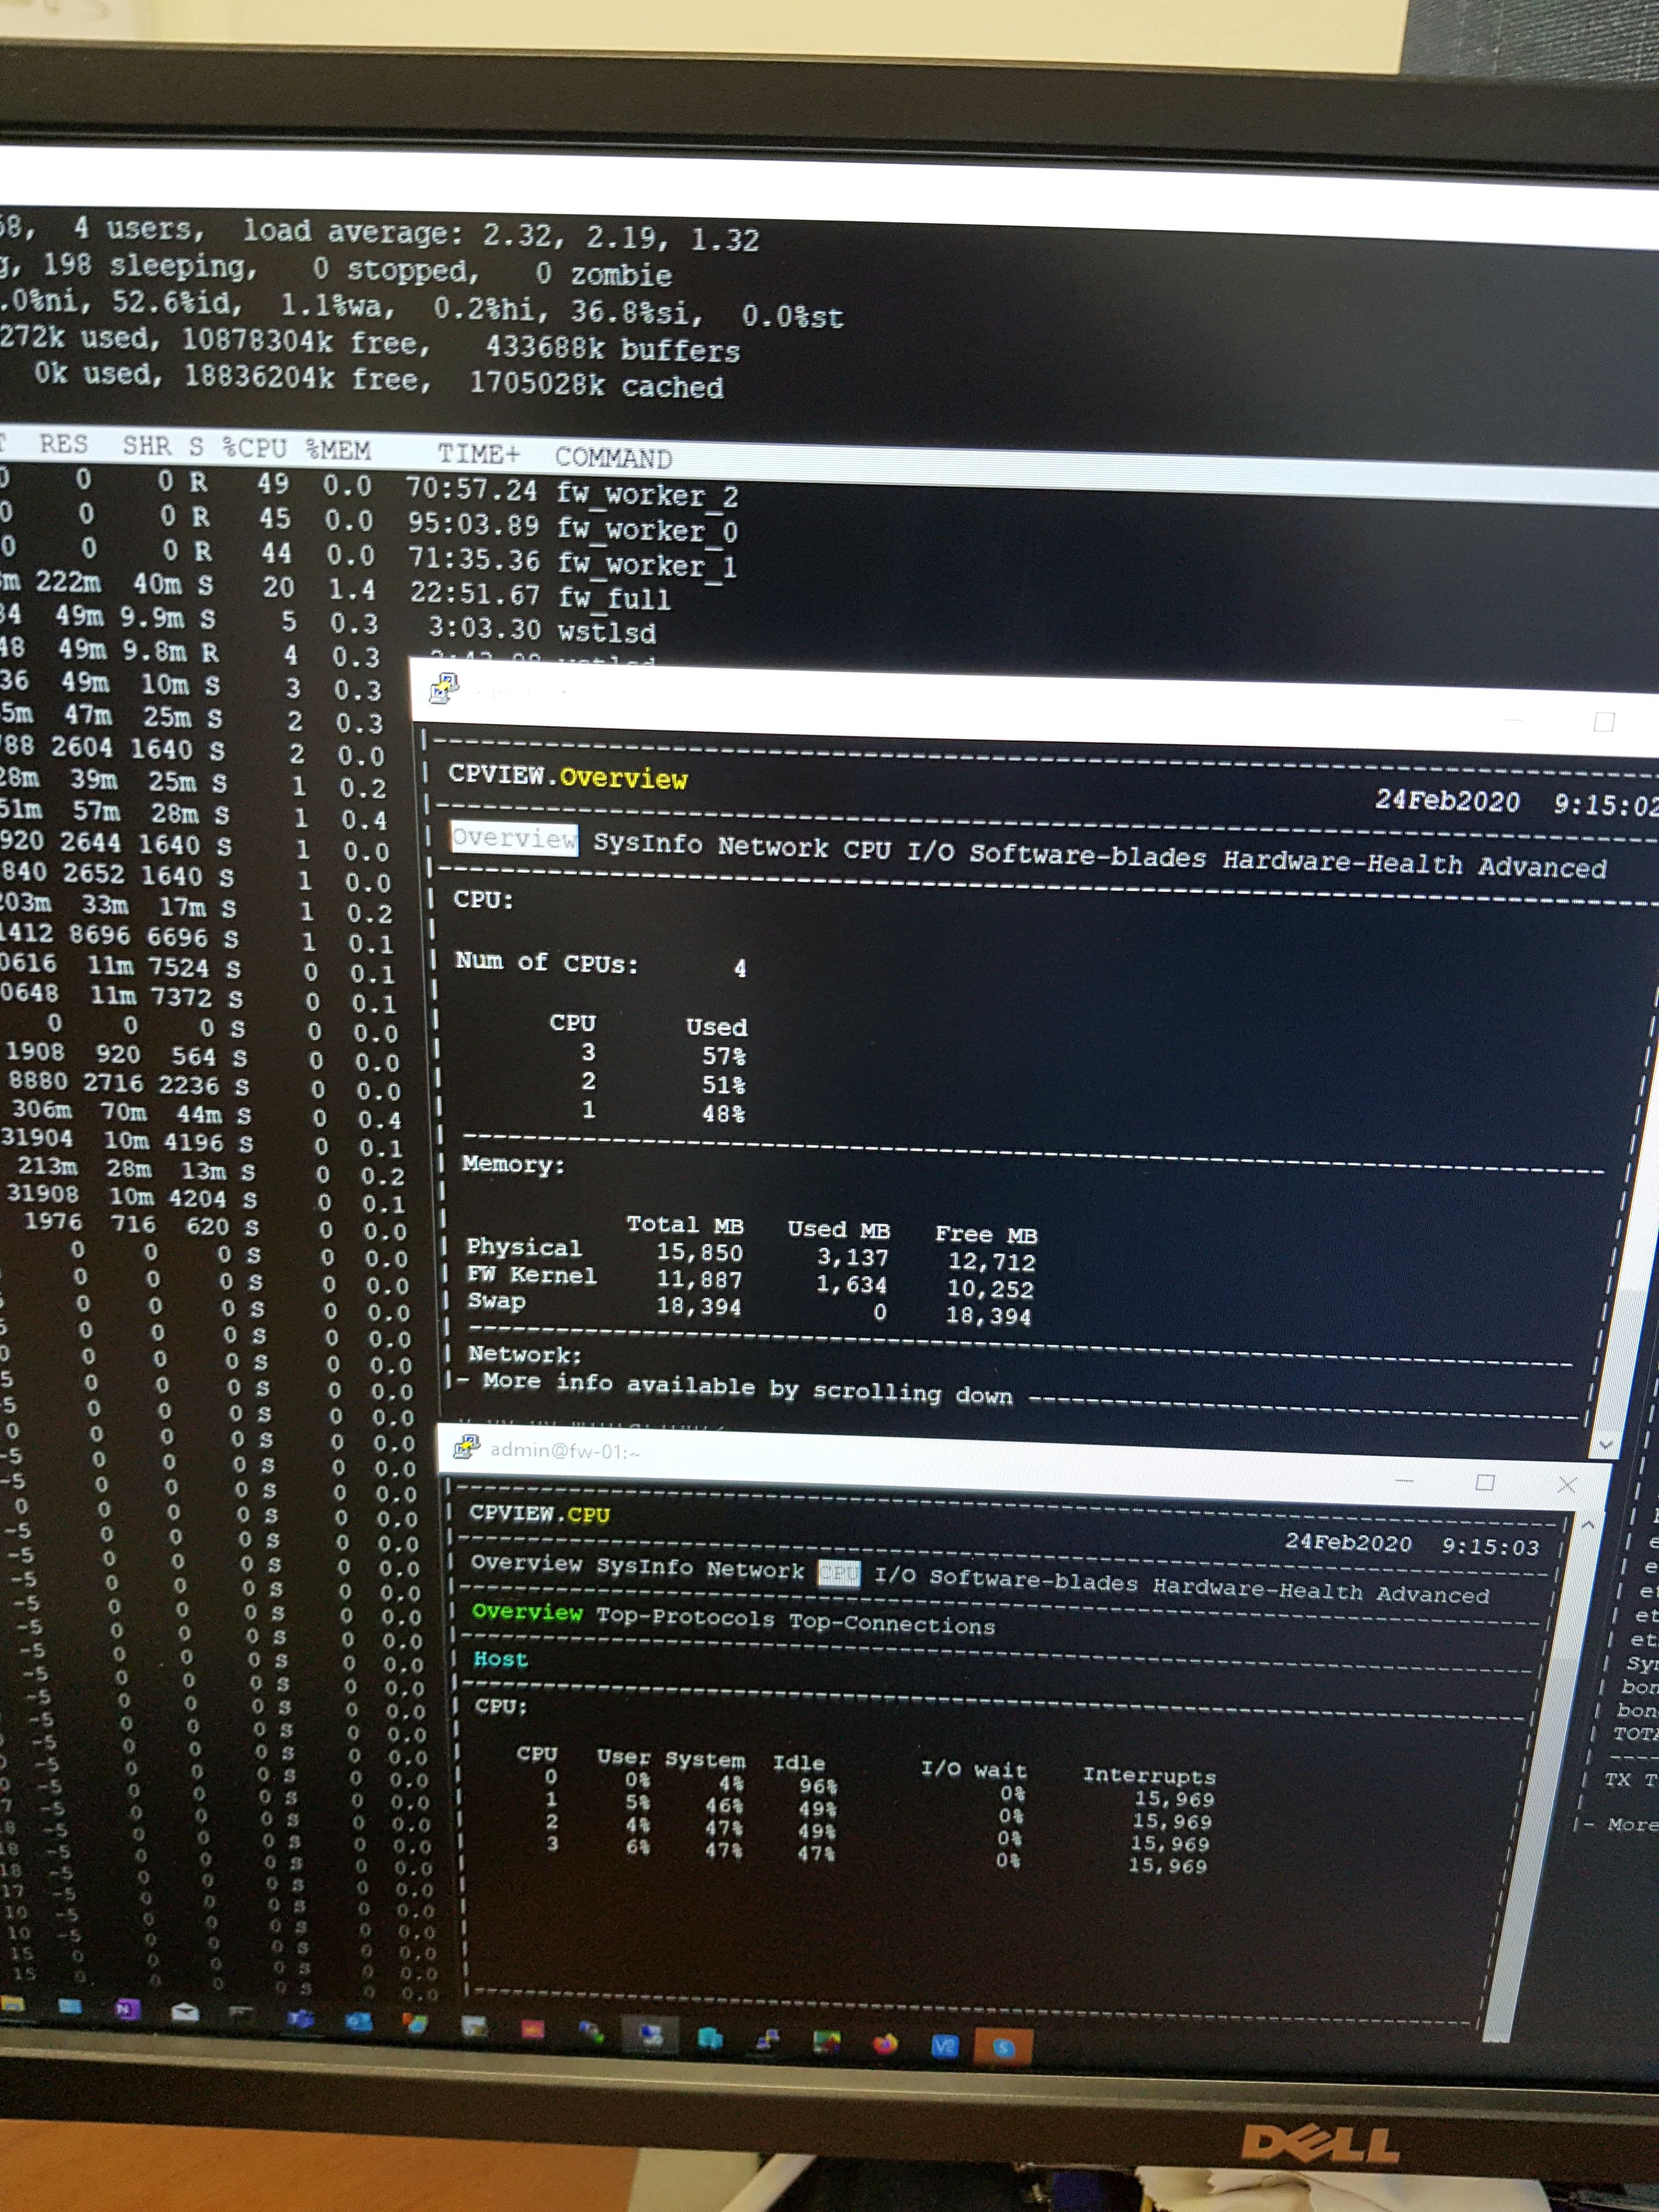The width and height of the screenshot is (1659, 2212).
Task: Open Firefox from the taskbar
Action: (885, 2044)
